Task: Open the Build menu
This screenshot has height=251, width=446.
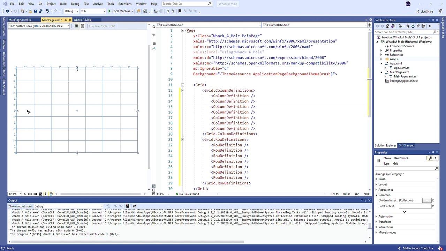Action: [63, 4]
